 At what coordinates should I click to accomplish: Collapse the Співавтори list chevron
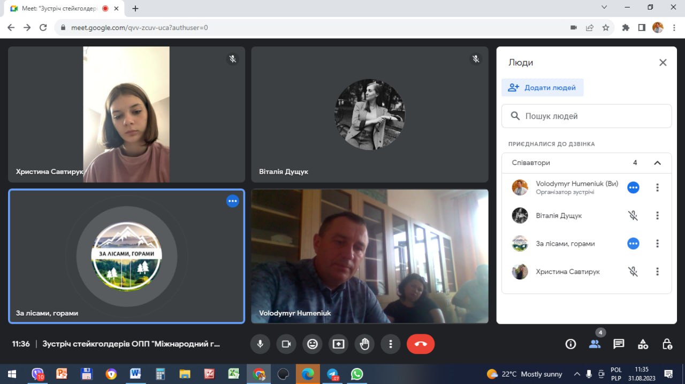pyautogui.click(x=658, y=163)
